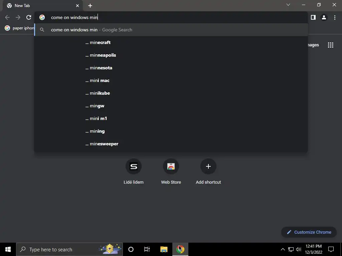This screenshot has height=256, width=342.
Task: Select the 'come on windows min' Google Search suggestion
Action: (171, 30)
